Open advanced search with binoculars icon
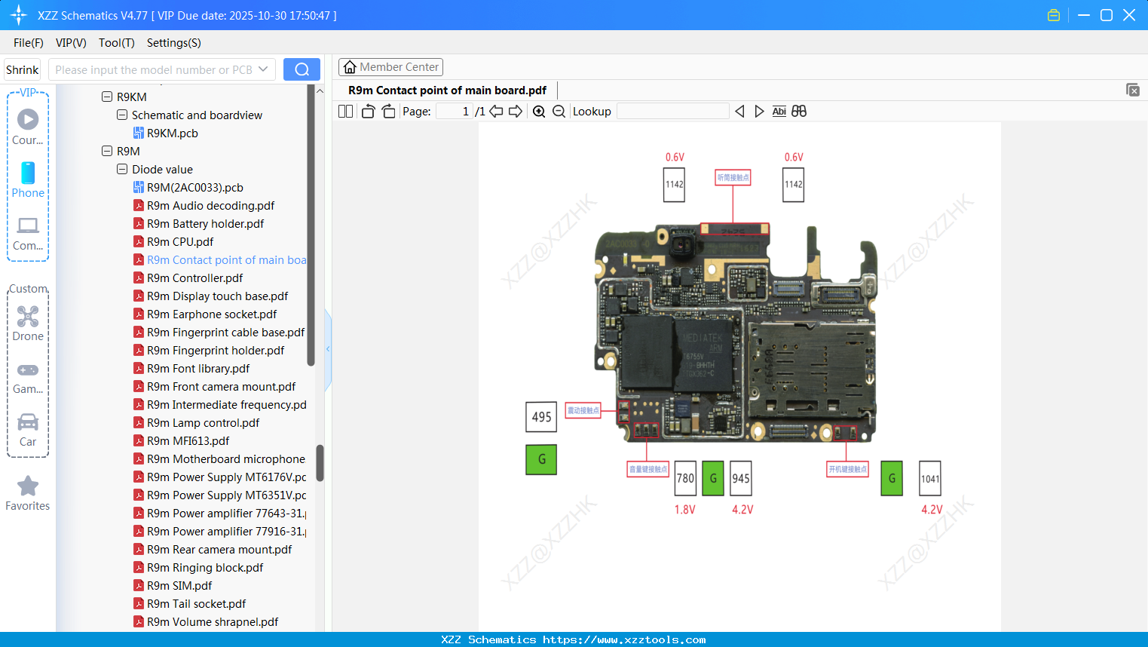The image size is (1148, 647). tap(798, 111)
